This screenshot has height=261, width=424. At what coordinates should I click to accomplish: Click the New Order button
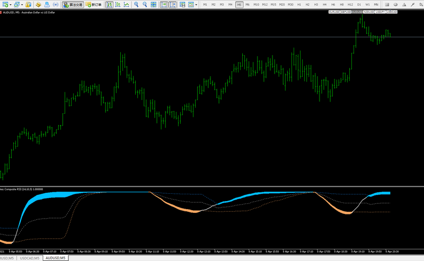pyautogui.click(x=95, y=4)
